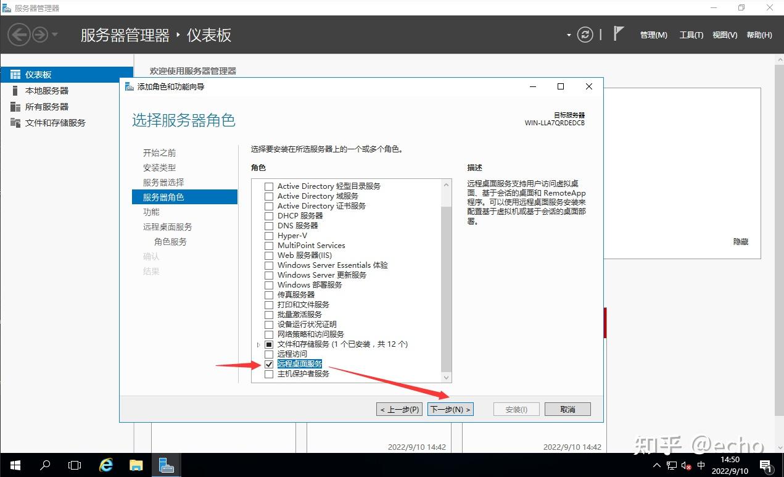Image resolution: width=784 pixels, height=477 pixels.
Task: Check Active Directory 轻型目录服务 role
Action: [268, 186]
